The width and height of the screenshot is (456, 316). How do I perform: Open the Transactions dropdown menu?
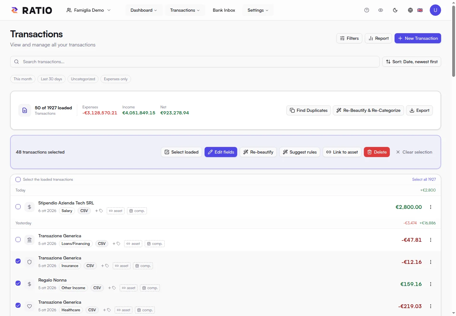[185, 10]
